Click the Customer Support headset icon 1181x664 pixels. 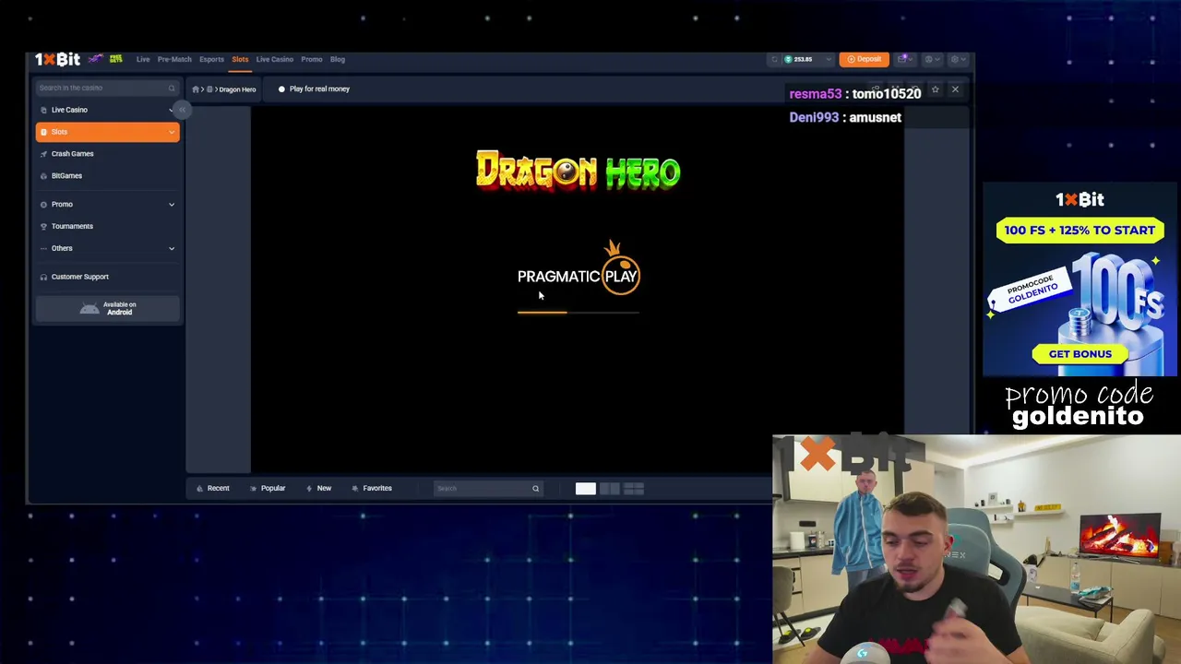tap(43, 277)
